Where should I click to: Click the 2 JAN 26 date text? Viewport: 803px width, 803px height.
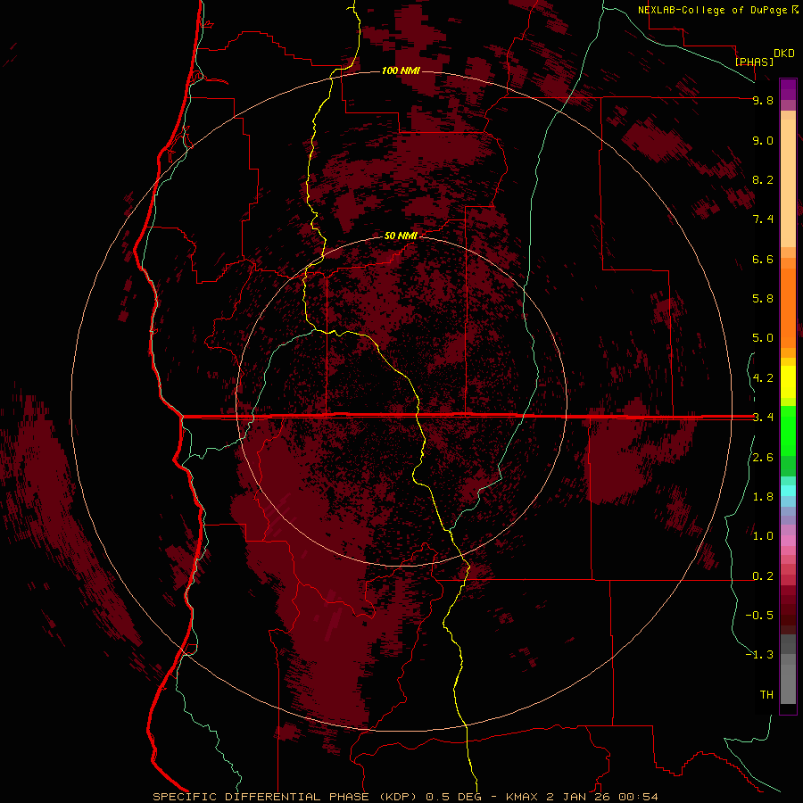579,797
